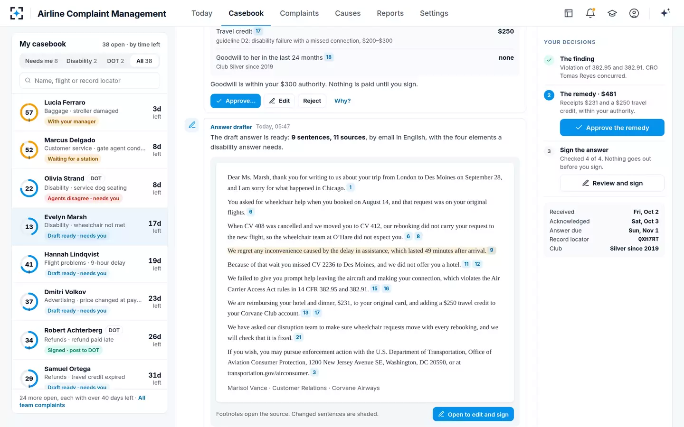The image size is (684, 427).
Task: Click the pencil icon beside Answer drafter
Action: coord(192,125)
